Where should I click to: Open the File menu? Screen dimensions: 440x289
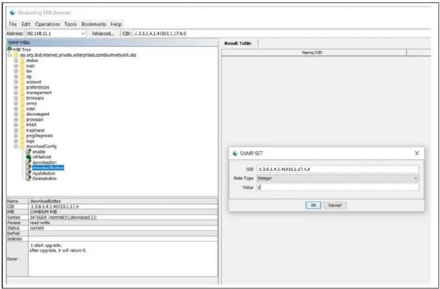pyautogui.click(x=13, y=24)
